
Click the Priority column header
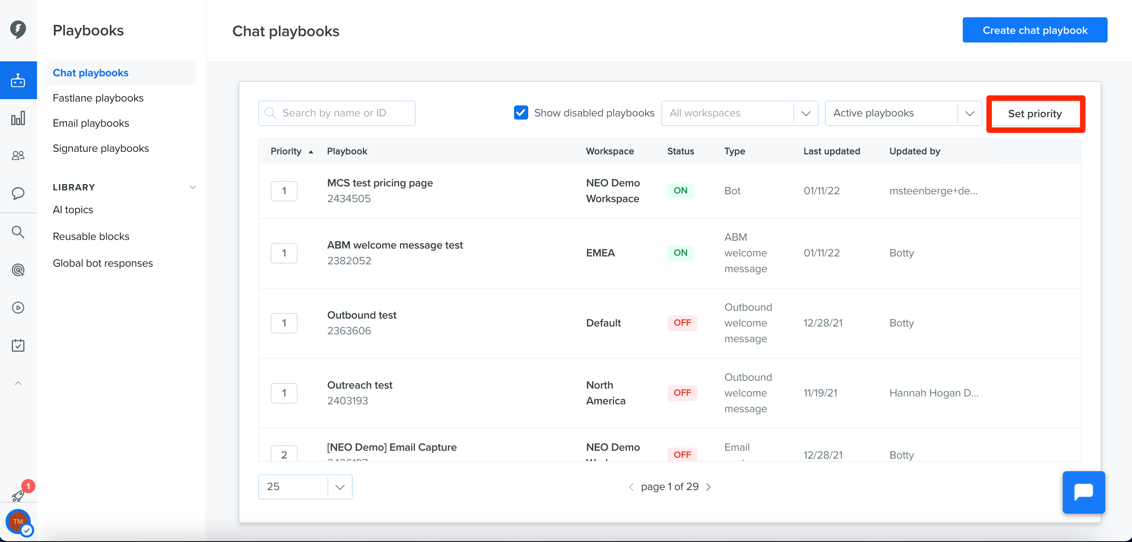[x=286, y=151]
